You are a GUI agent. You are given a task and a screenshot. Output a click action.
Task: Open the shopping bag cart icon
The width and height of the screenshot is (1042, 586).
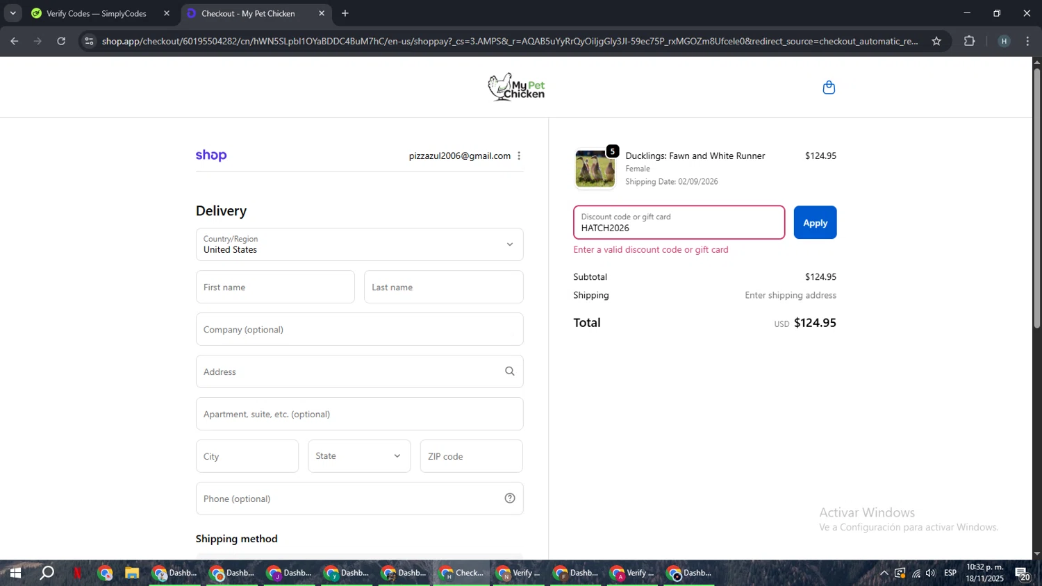828,87
